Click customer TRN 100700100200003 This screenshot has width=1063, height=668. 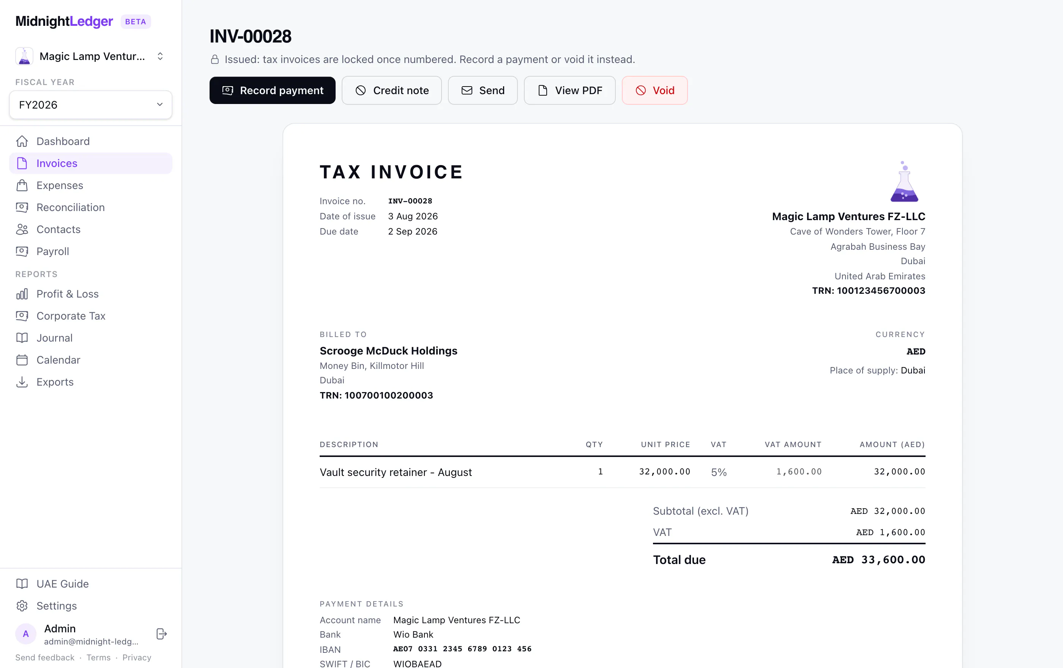[x=376, y=395]
